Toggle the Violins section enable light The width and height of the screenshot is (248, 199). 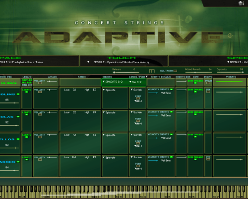18,94
